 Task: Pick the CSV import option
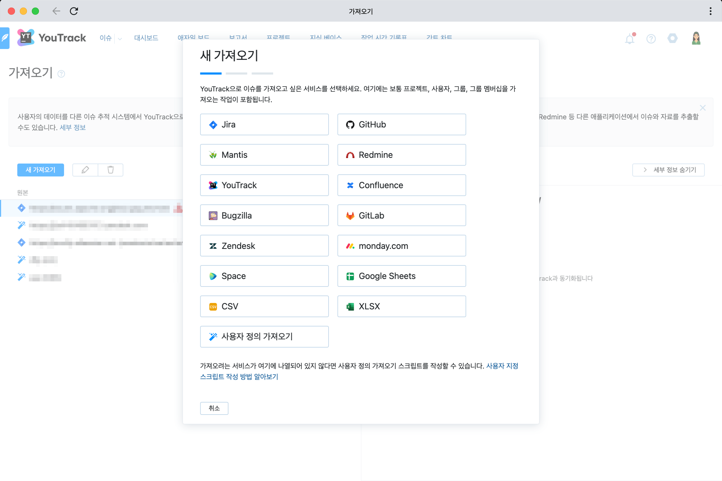coord(264,306)
